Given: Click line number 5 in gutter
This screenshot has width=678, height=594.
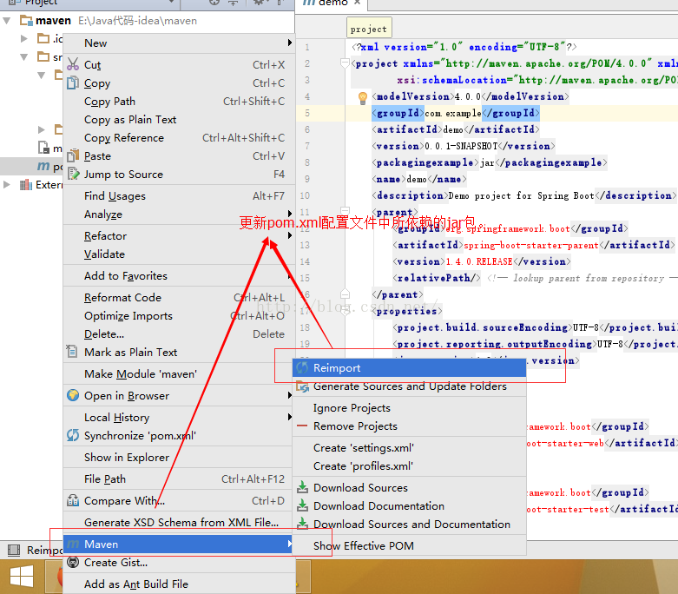Looking at the screenshot, I should (x=307, y=113).
